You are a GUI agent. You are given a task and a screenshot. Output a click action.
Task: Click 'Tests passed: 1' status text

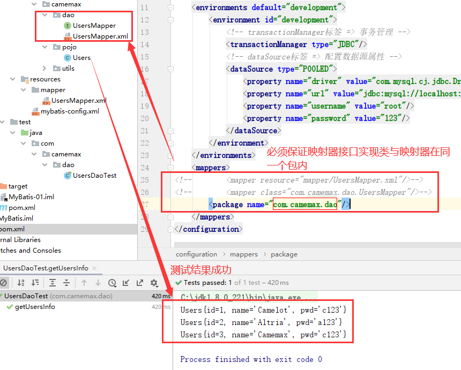(x=207, y=283)
